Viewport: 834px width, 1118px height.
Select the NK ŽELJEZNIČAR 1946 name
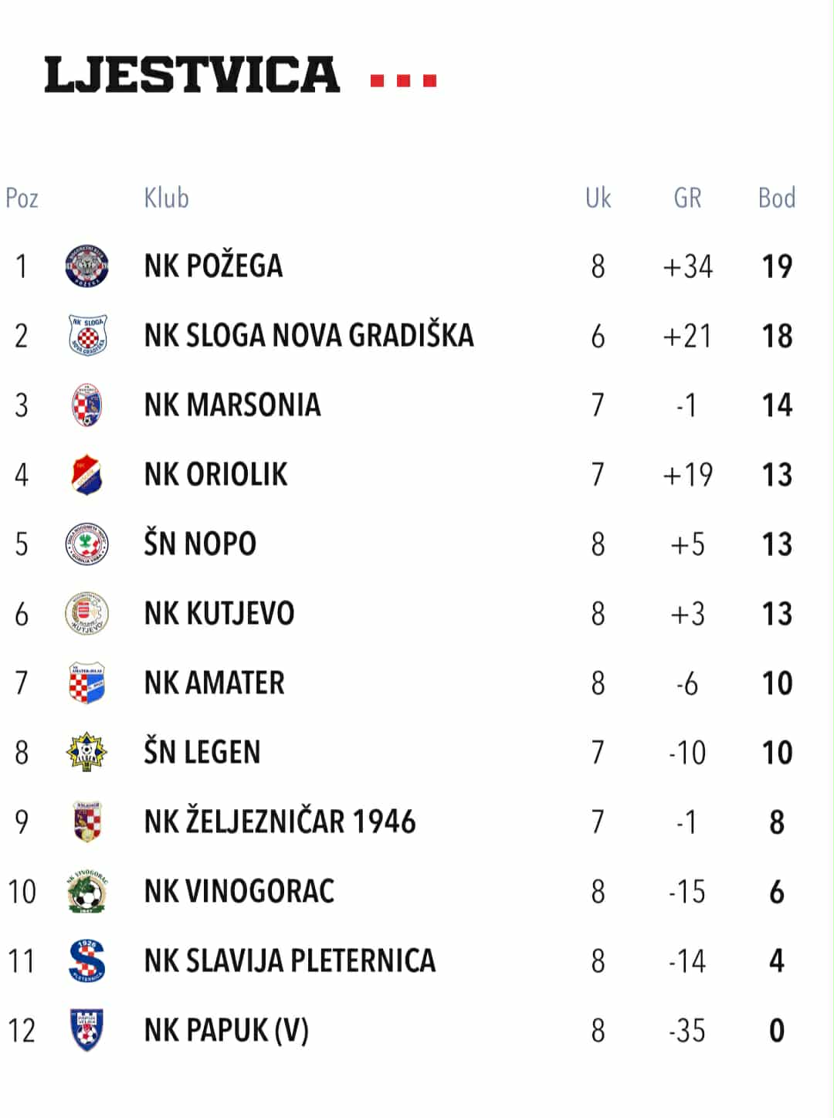click(280, 822)
